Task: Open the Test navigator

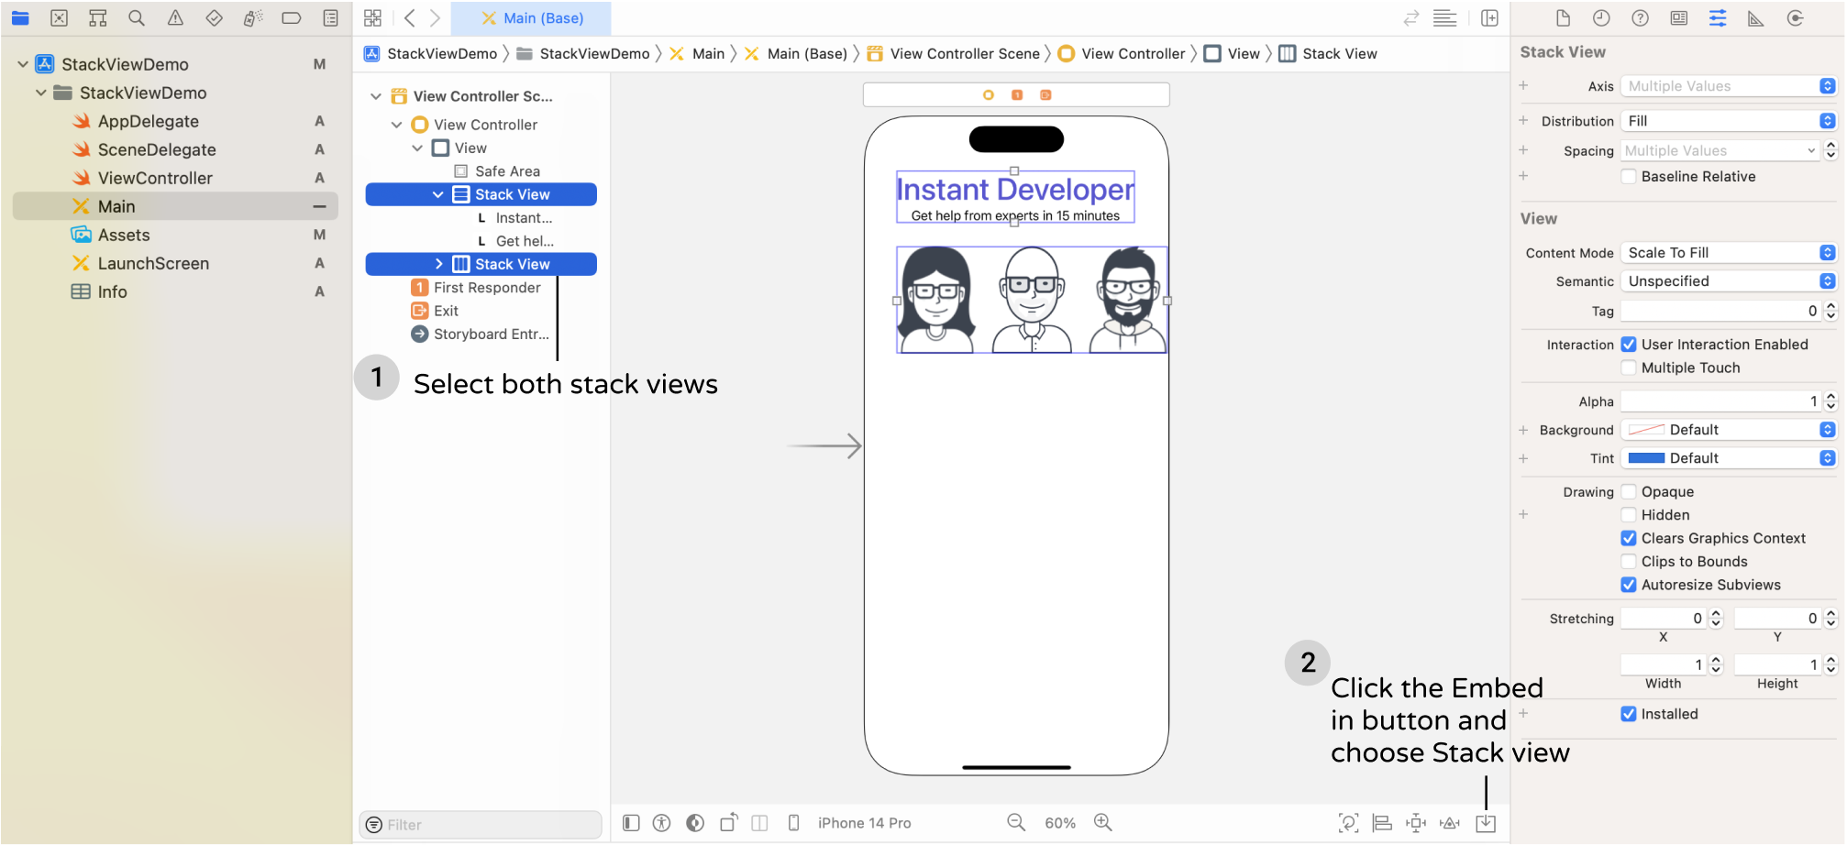Action: (212, 17)
